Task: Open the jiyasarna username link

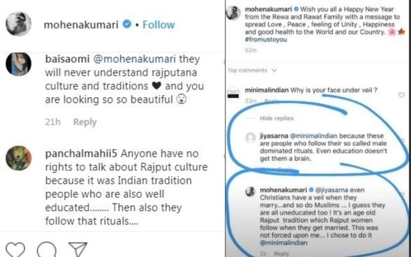Action: (273, 136)
